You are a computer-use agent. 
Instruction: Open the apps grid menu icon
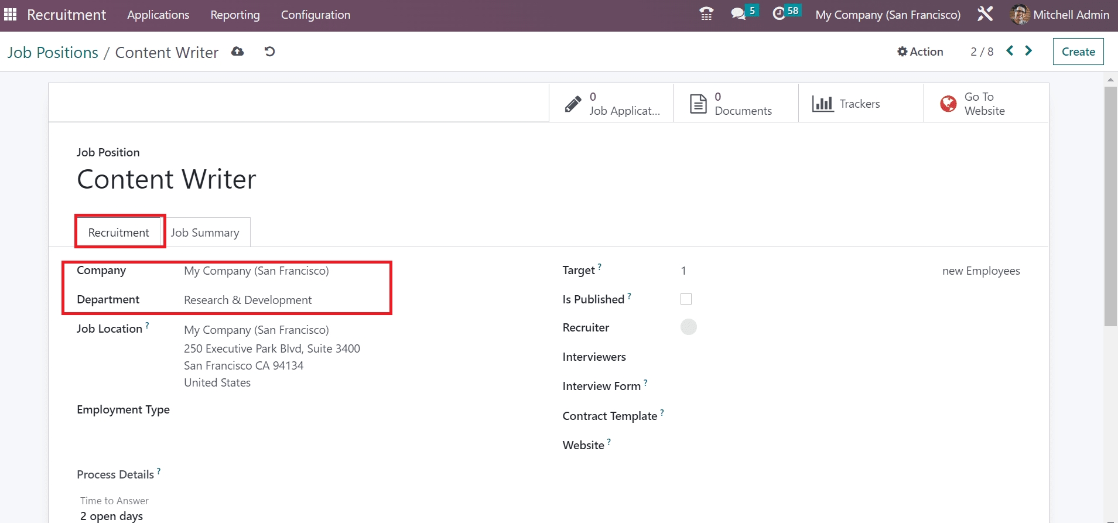(11, 15)
